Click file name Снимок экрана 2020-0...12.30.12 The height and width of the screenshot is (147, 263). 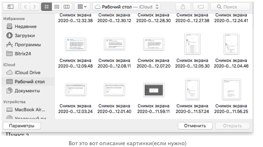pyautogui.click(x=114, y=18)
